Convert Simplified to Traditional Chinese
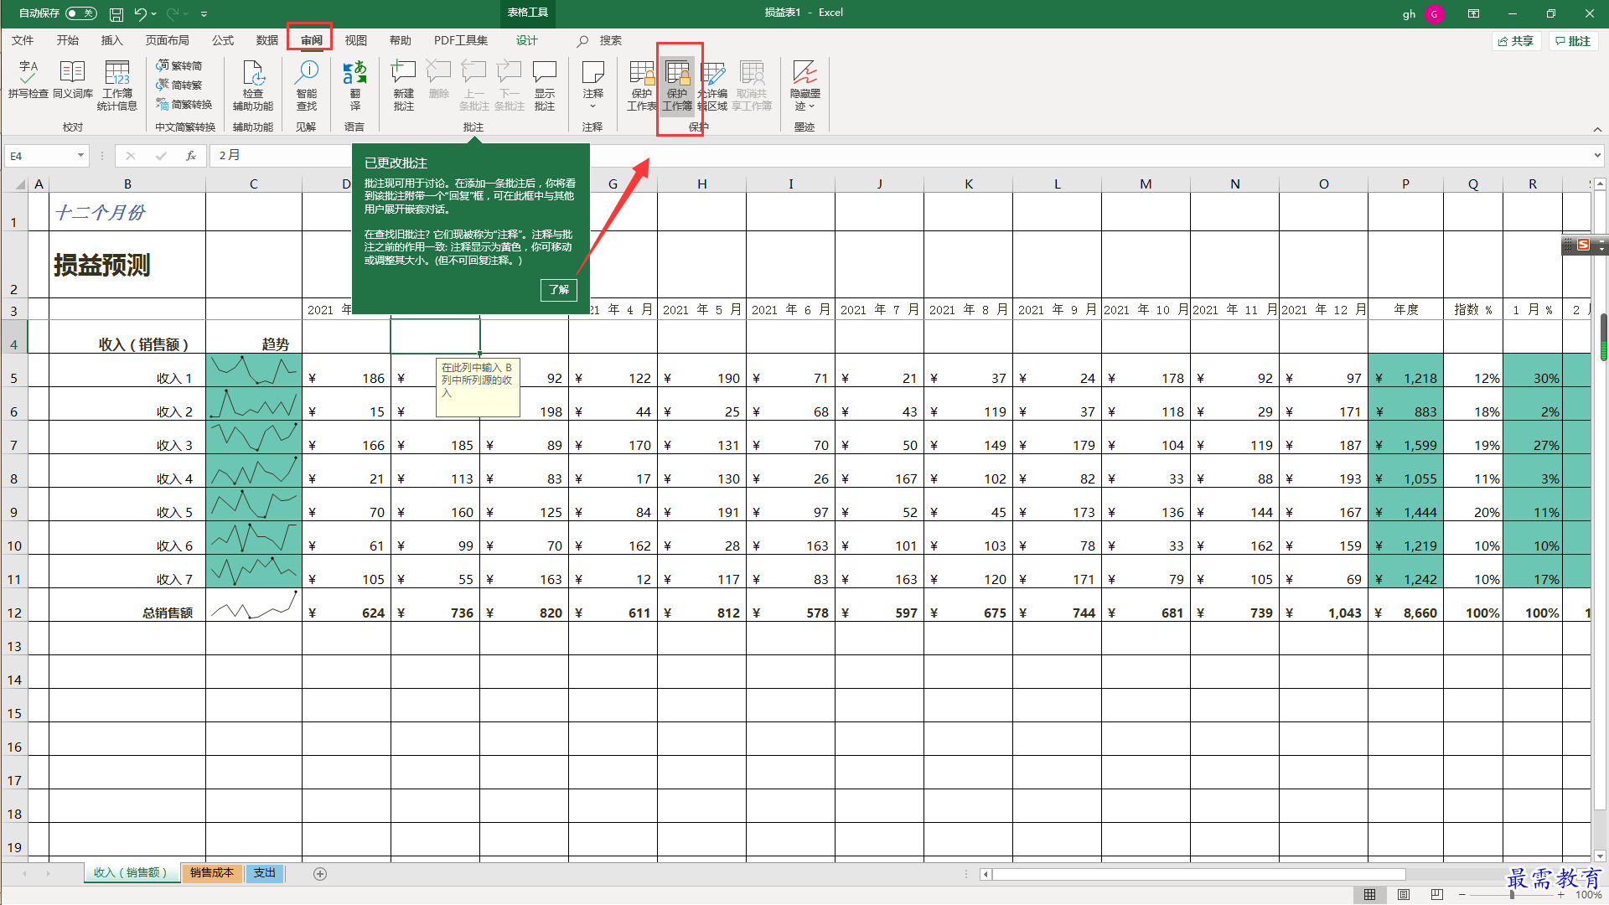Screen dimensions: 1609x905 tap(179, 85)
